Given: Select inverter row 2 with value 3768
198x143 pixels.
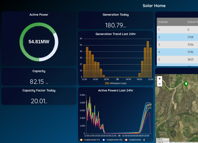Looking at the screenshot, I should click(177, 37).
